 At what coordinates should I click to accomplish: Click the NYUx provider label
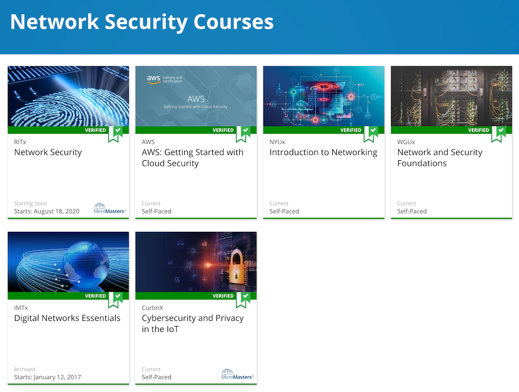tap(277, 142)
